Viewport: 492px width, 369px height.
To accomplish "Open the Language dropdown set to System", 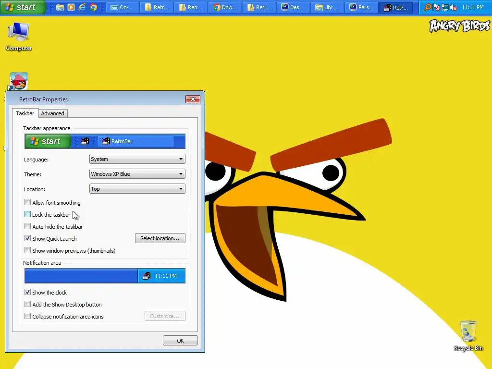I will (x=137, y=159).
